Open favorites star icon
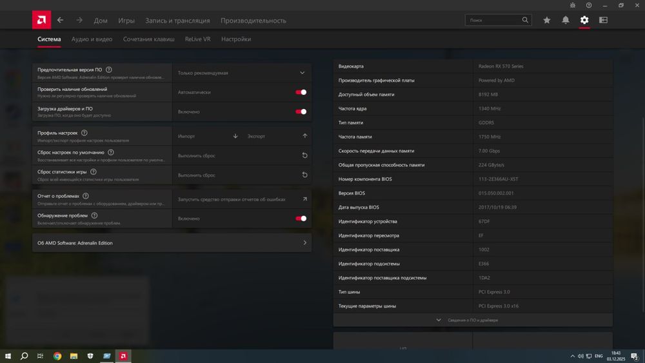Viewport: 645px width, 363px height. click(547, 20)
